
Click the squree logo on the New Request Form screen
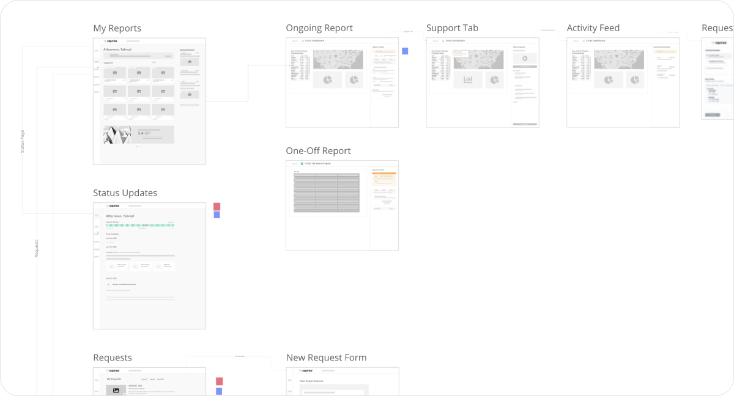[x=305, y=371]
